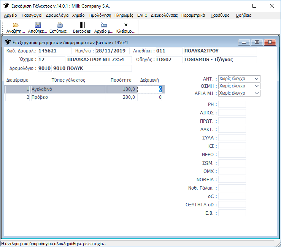
Task: Click the Δεξαμενή cell for compartment 2
Action: point(150,97)
